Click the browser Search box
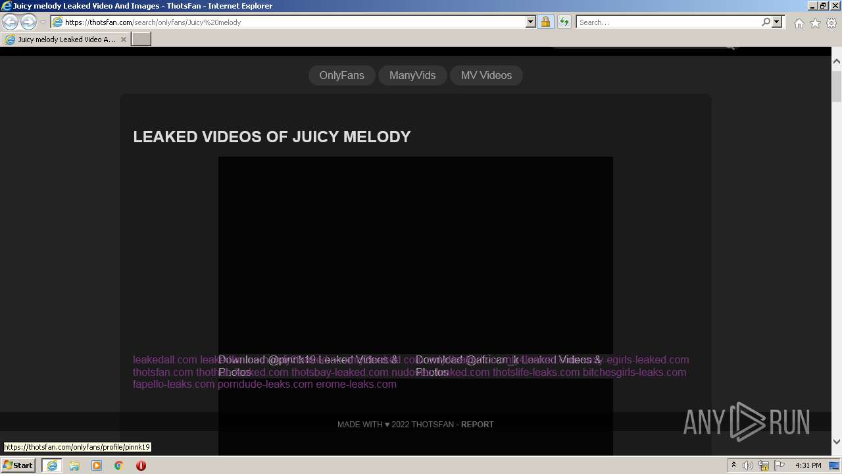 tap(668, 22)
